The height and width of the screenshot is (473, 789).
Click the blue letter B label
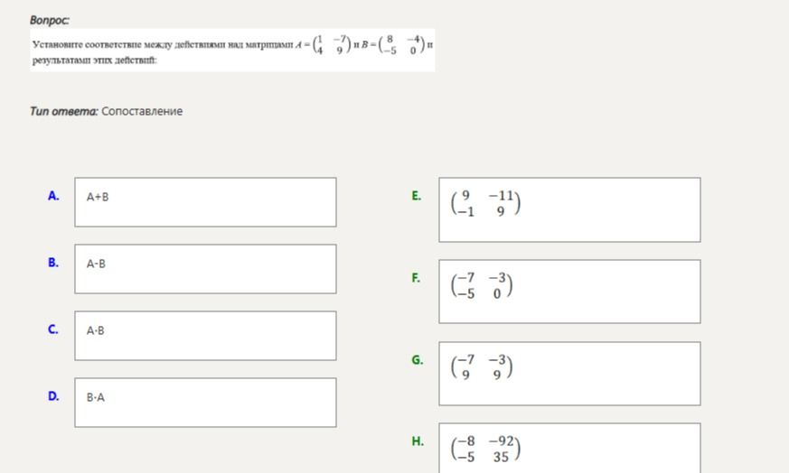pyautogui.click(x=53, y=263)
